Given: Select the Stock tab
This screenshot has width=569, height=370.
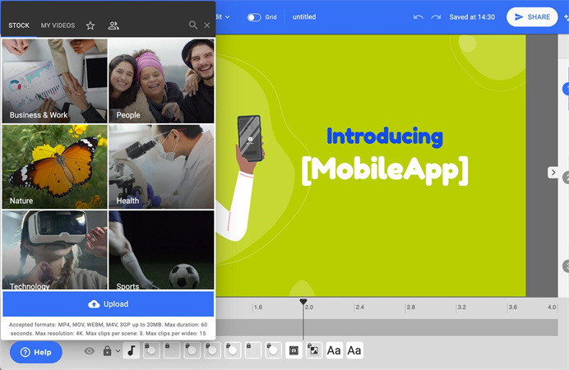Looking at the screenshot, I should [x=19, y=25].
